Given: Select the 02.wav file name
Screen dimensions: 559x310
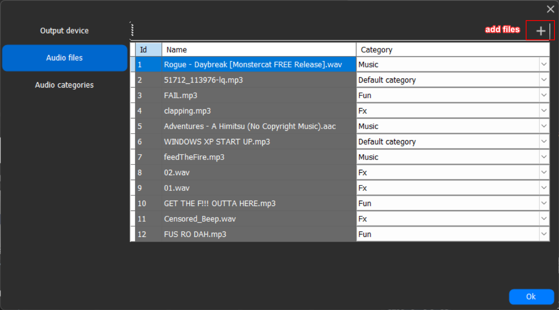Looking at the screenshot, I should pyautogui.click(x=259, y=172).
